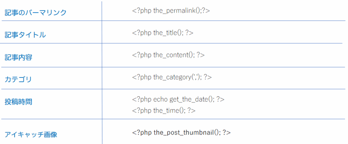Select the the_category(',') code line
348x144 pixels.
click(x=172, y=77)
